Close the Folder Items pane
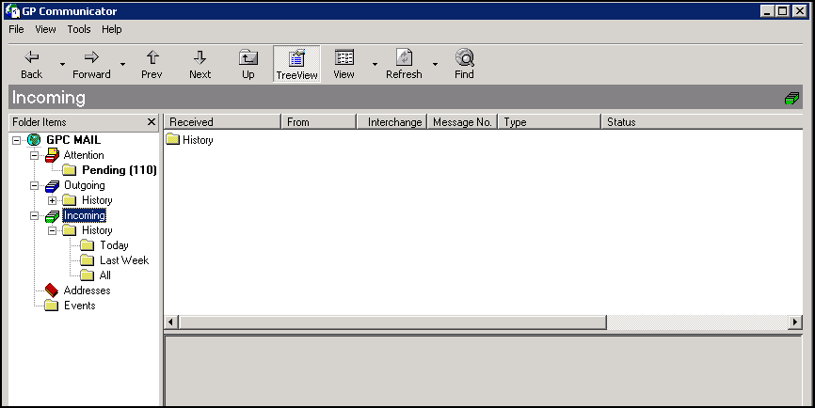Viewport: 815px width, 408px height. pos(152,122)
